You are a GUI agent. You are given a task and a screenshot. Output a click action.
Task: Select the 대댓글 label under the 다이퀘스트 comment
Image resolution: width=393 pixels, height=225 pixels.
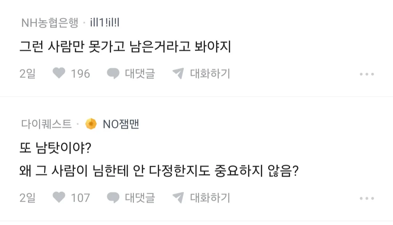point(140,198)
